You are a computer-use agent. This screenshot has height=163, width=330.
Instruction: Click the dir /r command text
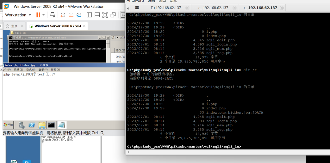click(250, 70)
